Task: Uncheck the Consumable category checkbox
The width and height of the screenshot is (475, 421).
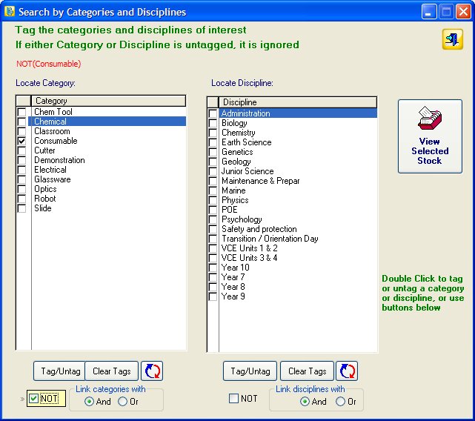Action: click(21, 141)
